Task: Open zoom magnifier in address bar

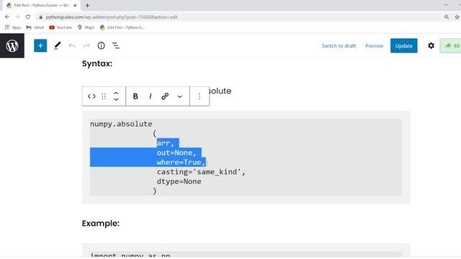Action: 447,17
